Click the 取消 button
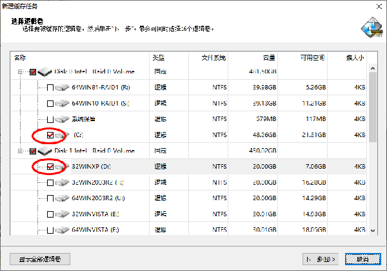 [362, 259]
